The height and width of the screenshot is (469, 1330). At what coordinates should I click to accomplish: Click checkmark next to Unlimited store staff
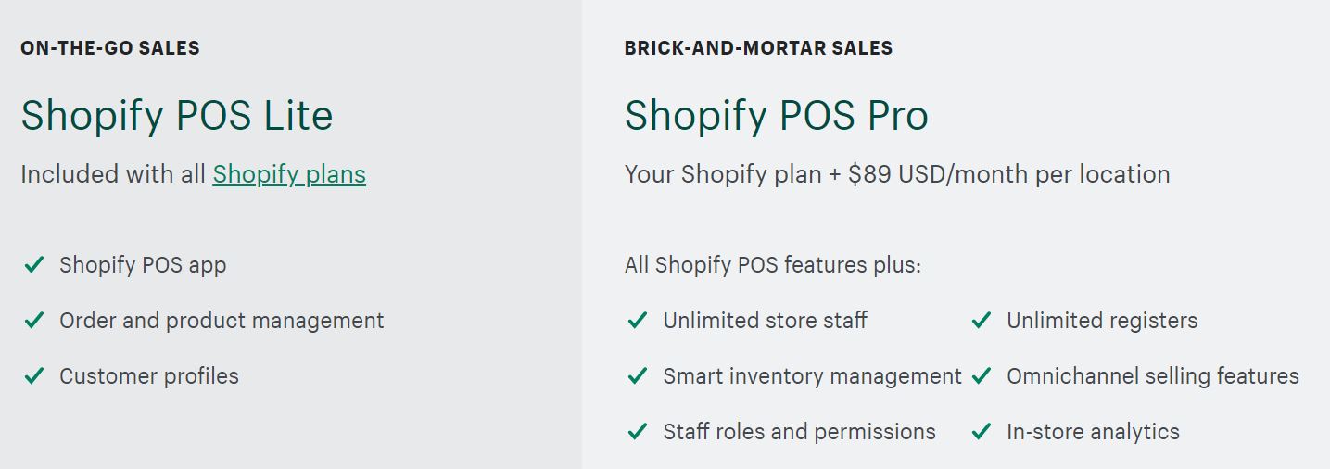638,321
